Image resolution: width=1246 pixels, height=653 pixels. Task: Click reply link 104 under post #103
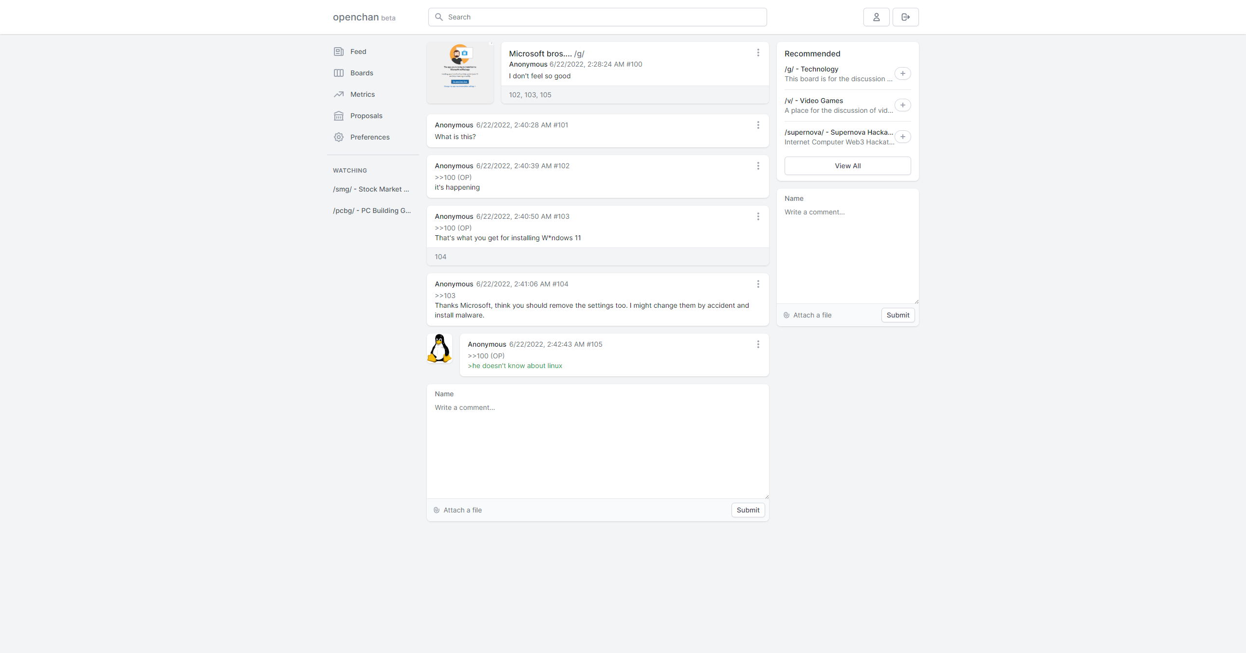[440, 257]
